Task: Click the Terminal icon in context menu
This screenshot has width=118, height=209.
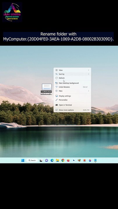Action: (57, 105)
